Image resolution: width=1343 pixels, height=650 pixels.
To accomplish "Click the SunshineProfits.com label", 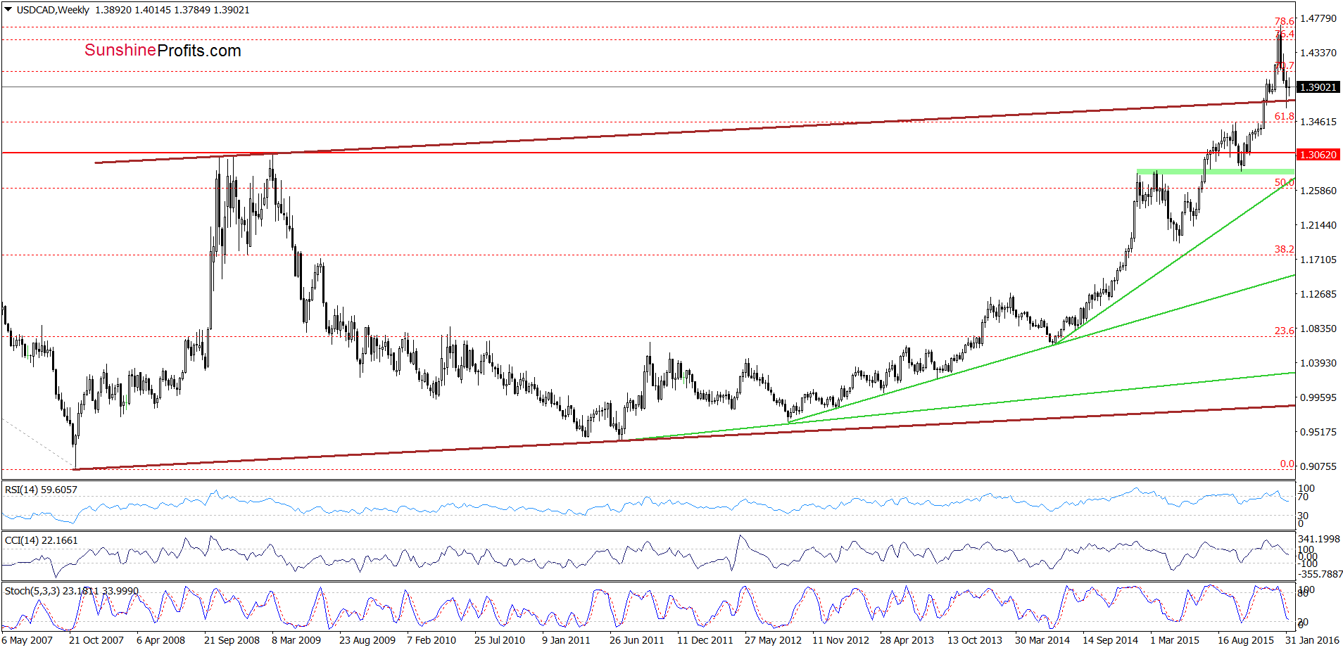I will [163, 51].
